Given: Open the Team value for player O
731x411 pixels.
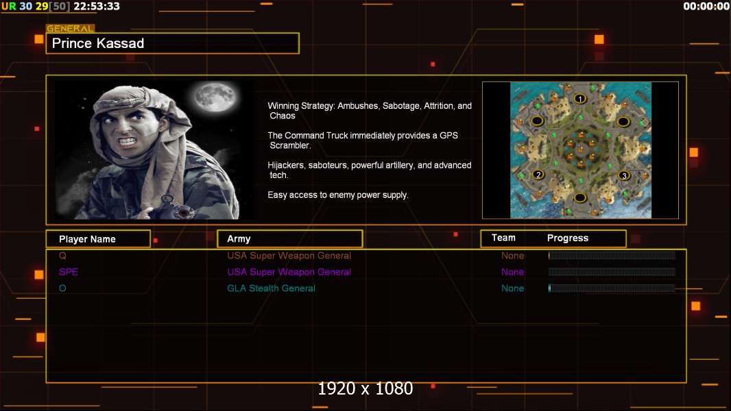Looking at the screenshot, I should (512, 288).
